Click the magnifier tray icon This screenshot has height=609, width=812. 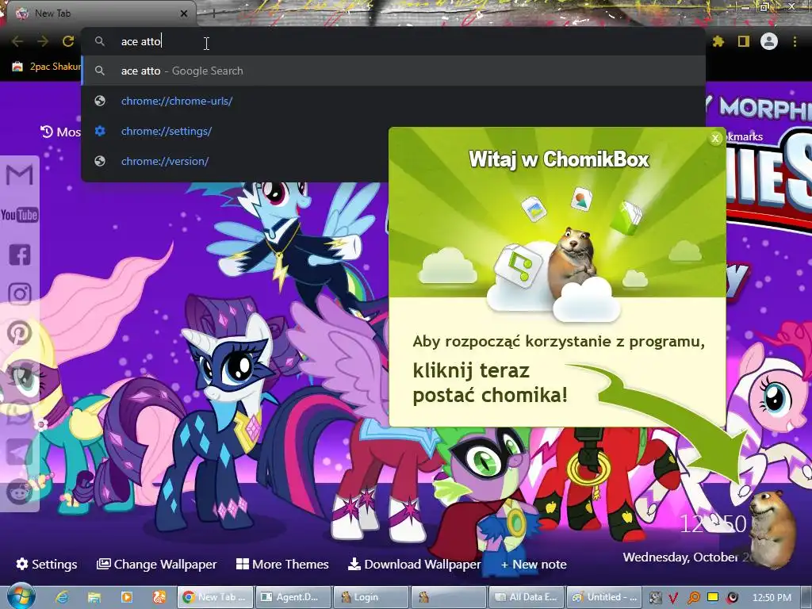point(693,598)
